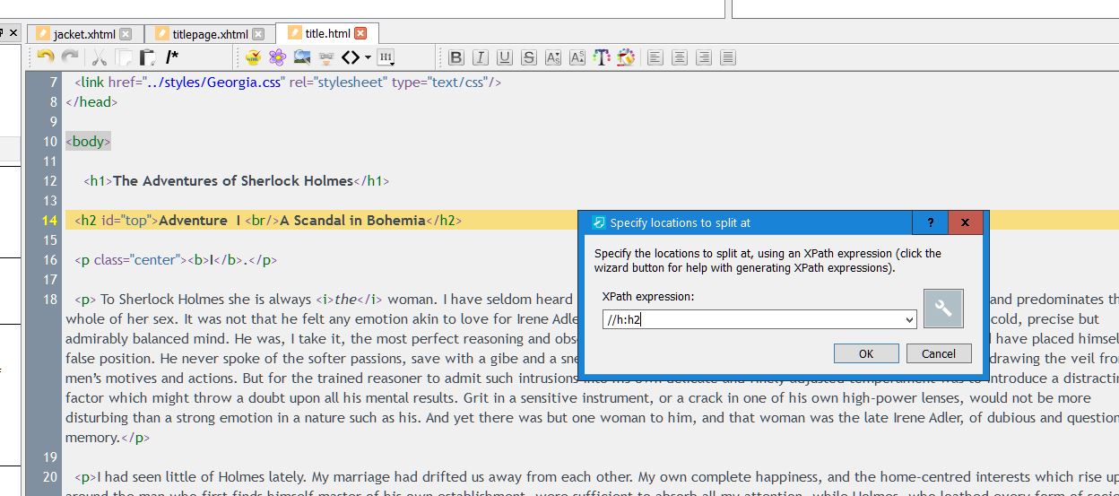Underline text with U icon

(x=505, y=57)
